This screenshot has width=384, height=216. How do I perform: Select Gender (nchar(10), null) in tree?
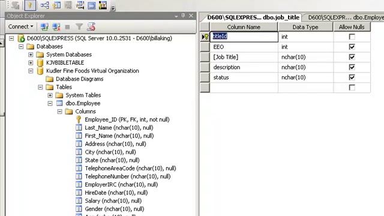click(115, 209)
